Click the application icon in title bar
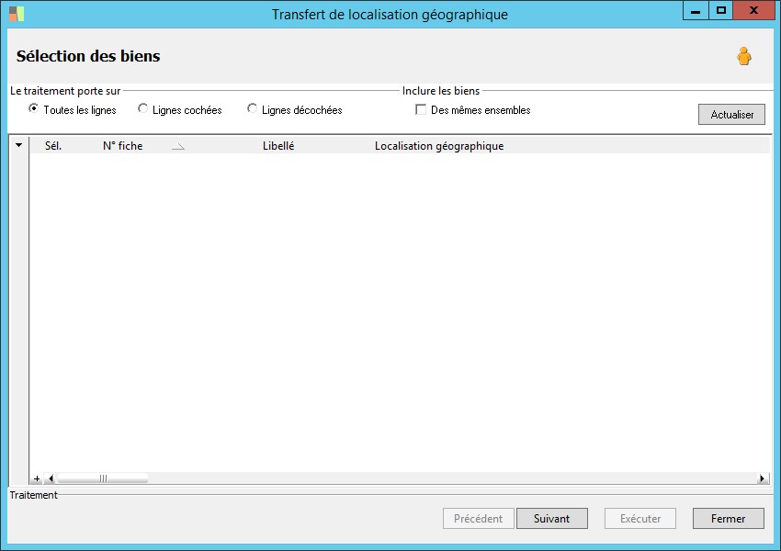The width and height of the screenshot is (781, 551). coord(17,14)
